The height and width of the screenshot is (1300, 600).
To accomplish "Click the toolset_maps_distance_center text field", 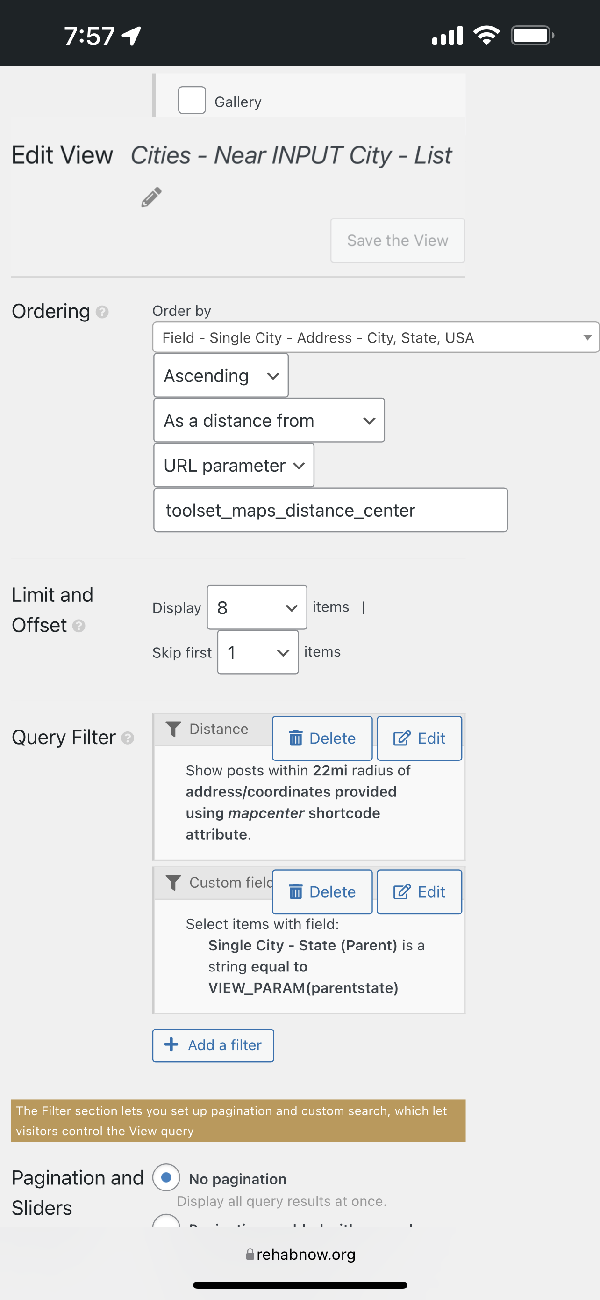I will [330, 510].
